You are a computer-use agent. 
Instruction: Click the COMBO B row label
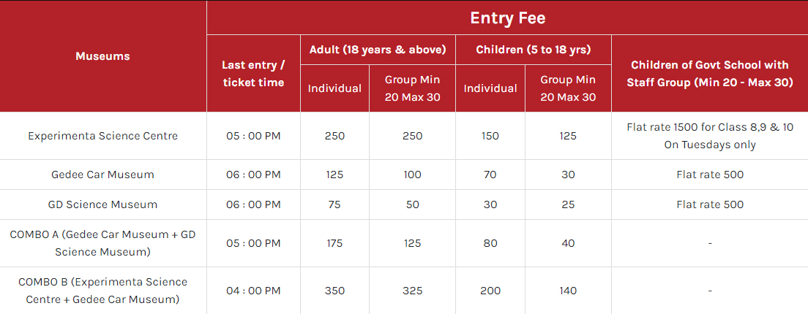click(x=102, y=291)
